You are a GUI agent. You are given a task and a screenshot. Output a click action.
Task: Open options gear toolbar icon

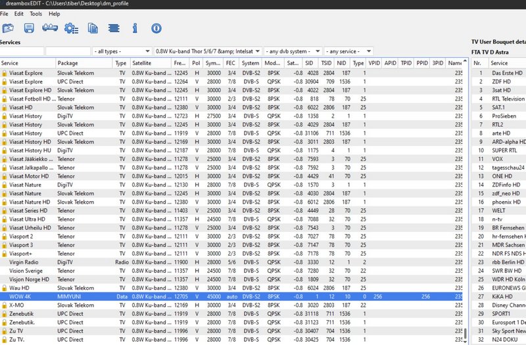(71, 28)
